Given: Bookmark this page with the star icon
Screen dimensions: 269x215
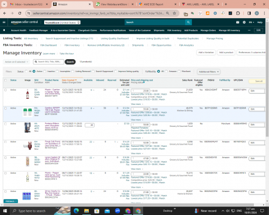Looking at the screenshot, I should pyautogui.click(x=174, y=13).
